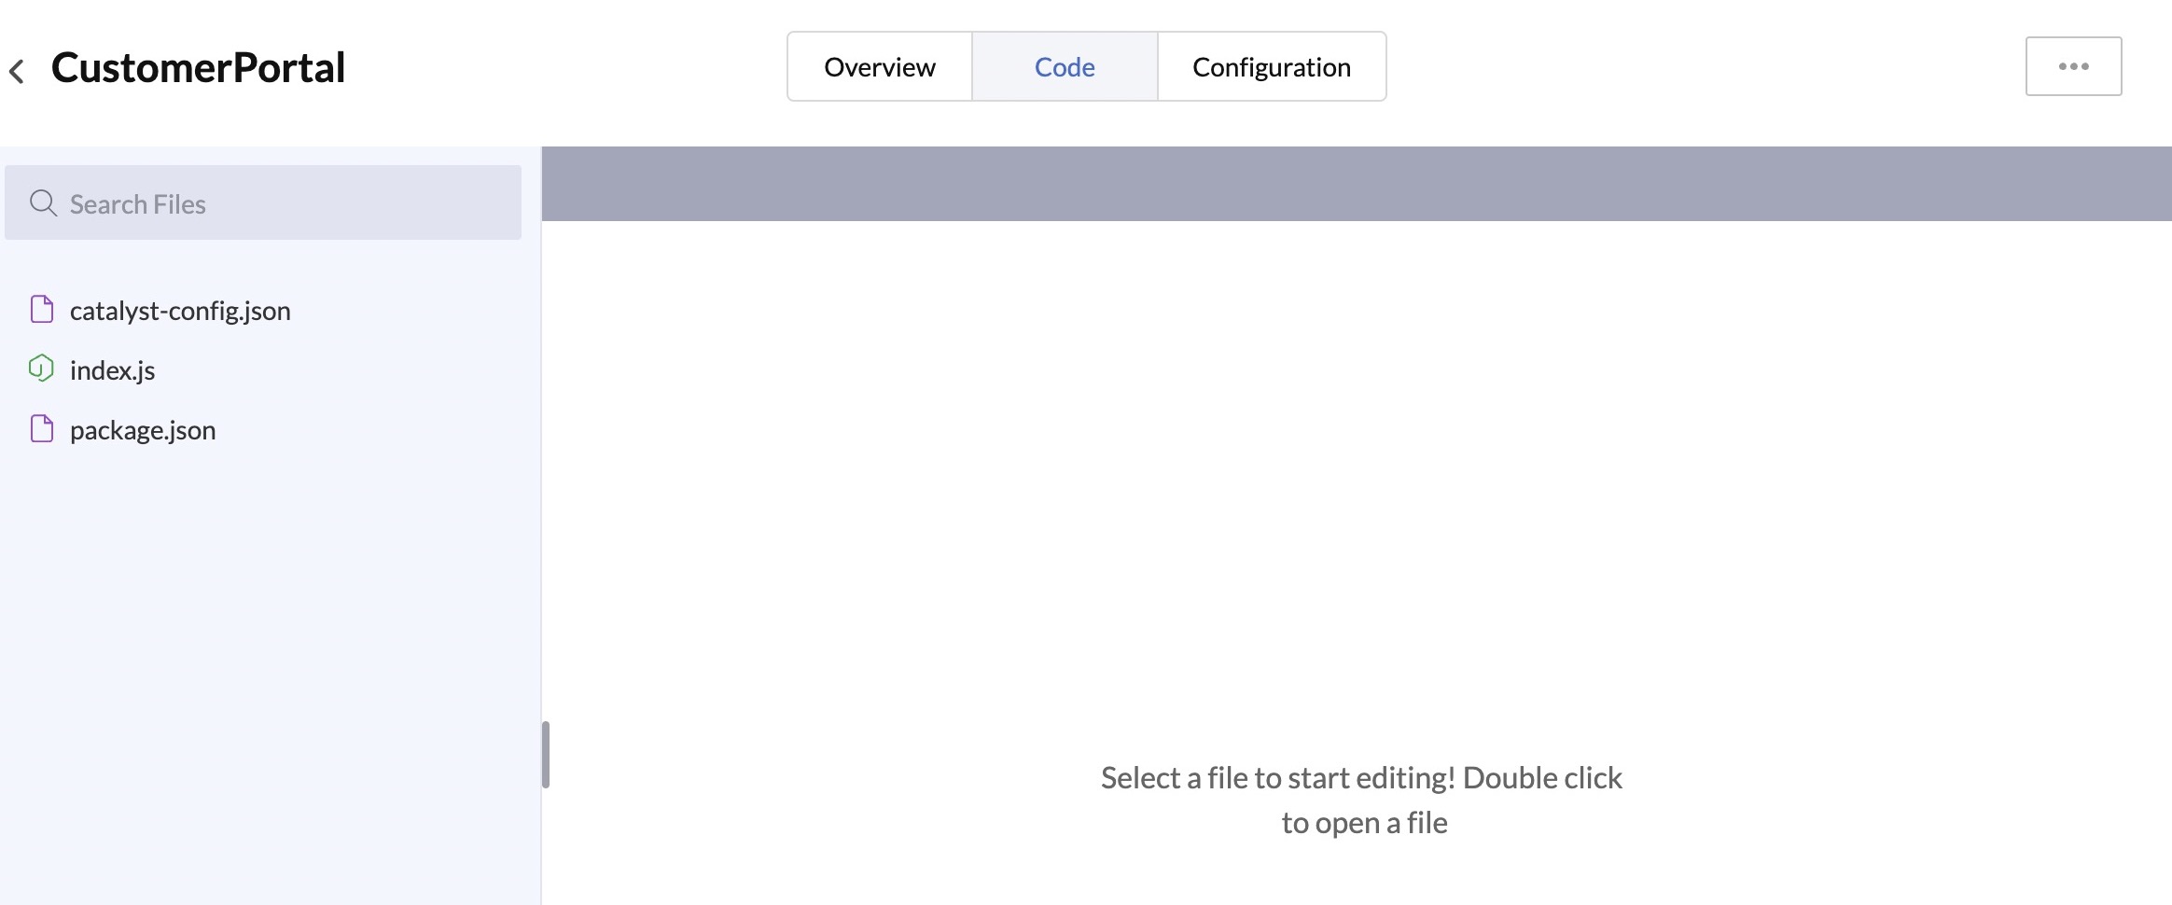Open the ellipsis options menu
The width and height of the screenshot is (2172, 905).
(2073, 65)
